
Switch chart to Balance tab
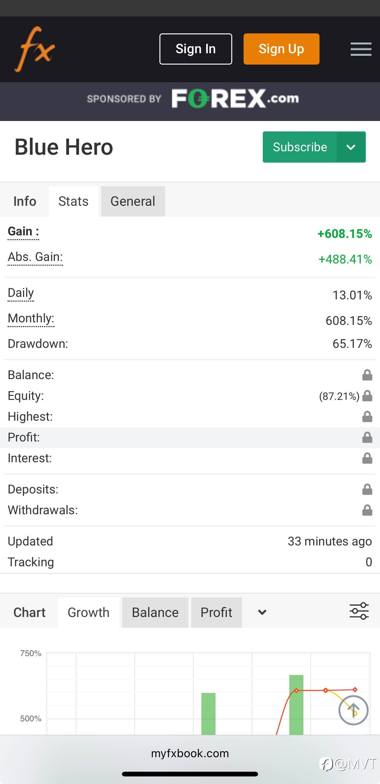point(155,613)
